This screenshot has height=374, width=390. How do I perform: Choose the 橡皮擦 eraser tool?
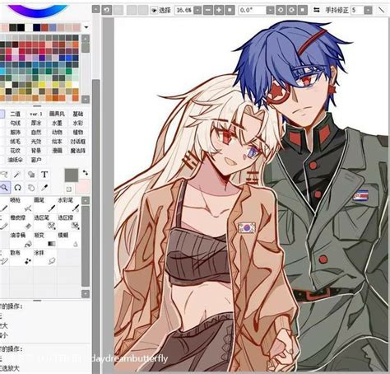pos(21,222)
